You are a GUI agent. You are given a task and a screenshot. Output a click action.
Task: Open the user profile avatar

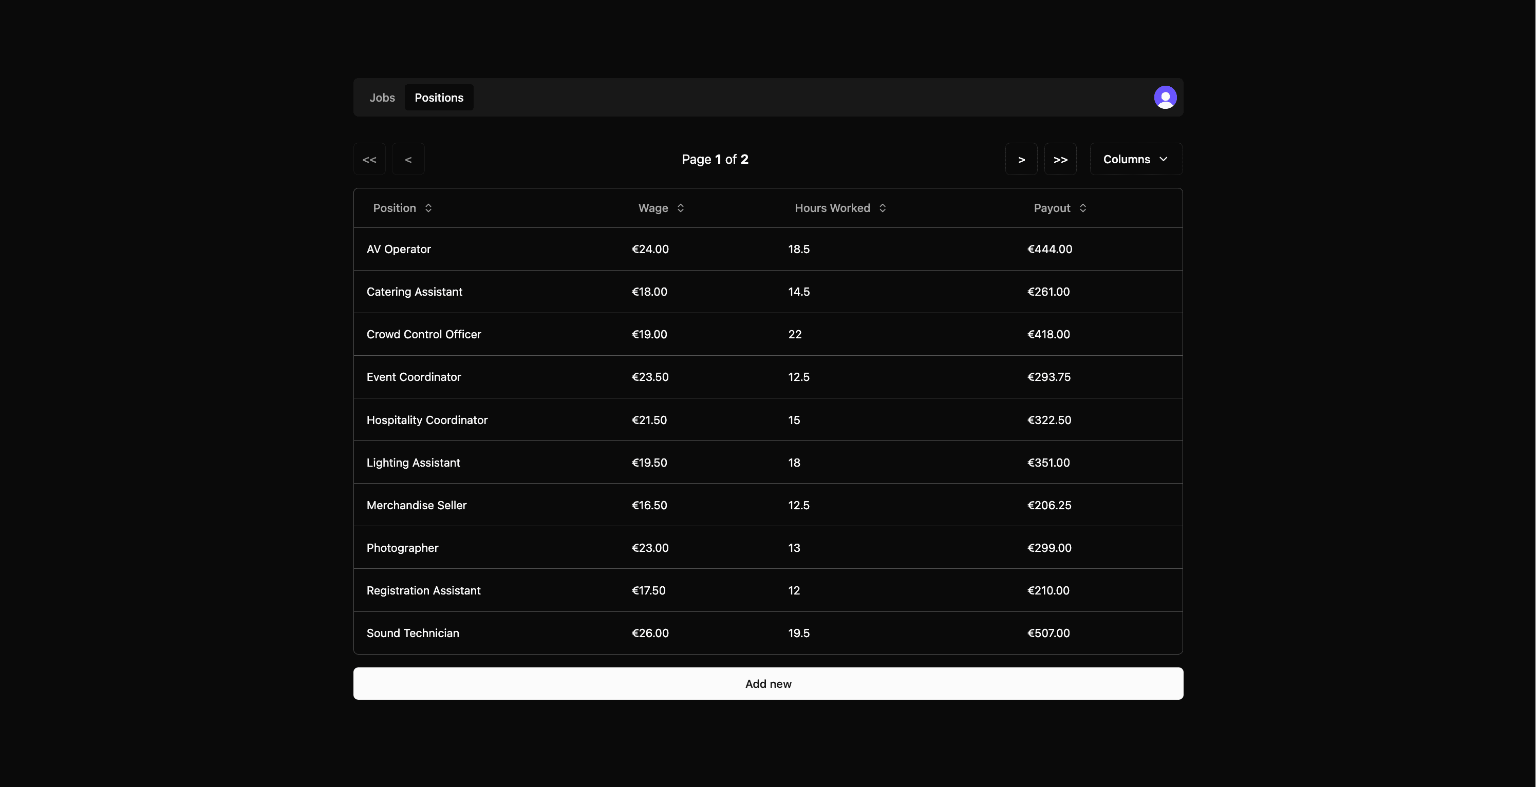pyautogui.click(x=1165, y=97)
